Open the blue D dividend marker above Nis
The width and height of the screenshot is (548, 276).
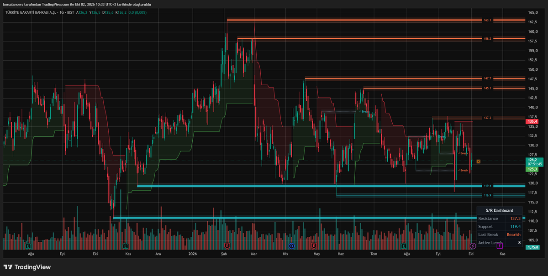click(291, 245)
